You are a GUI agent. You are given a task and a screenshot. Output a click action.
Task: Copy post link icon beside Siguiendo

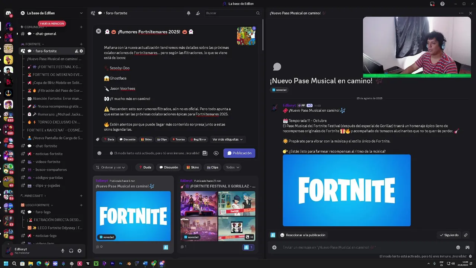pos(466,235)
